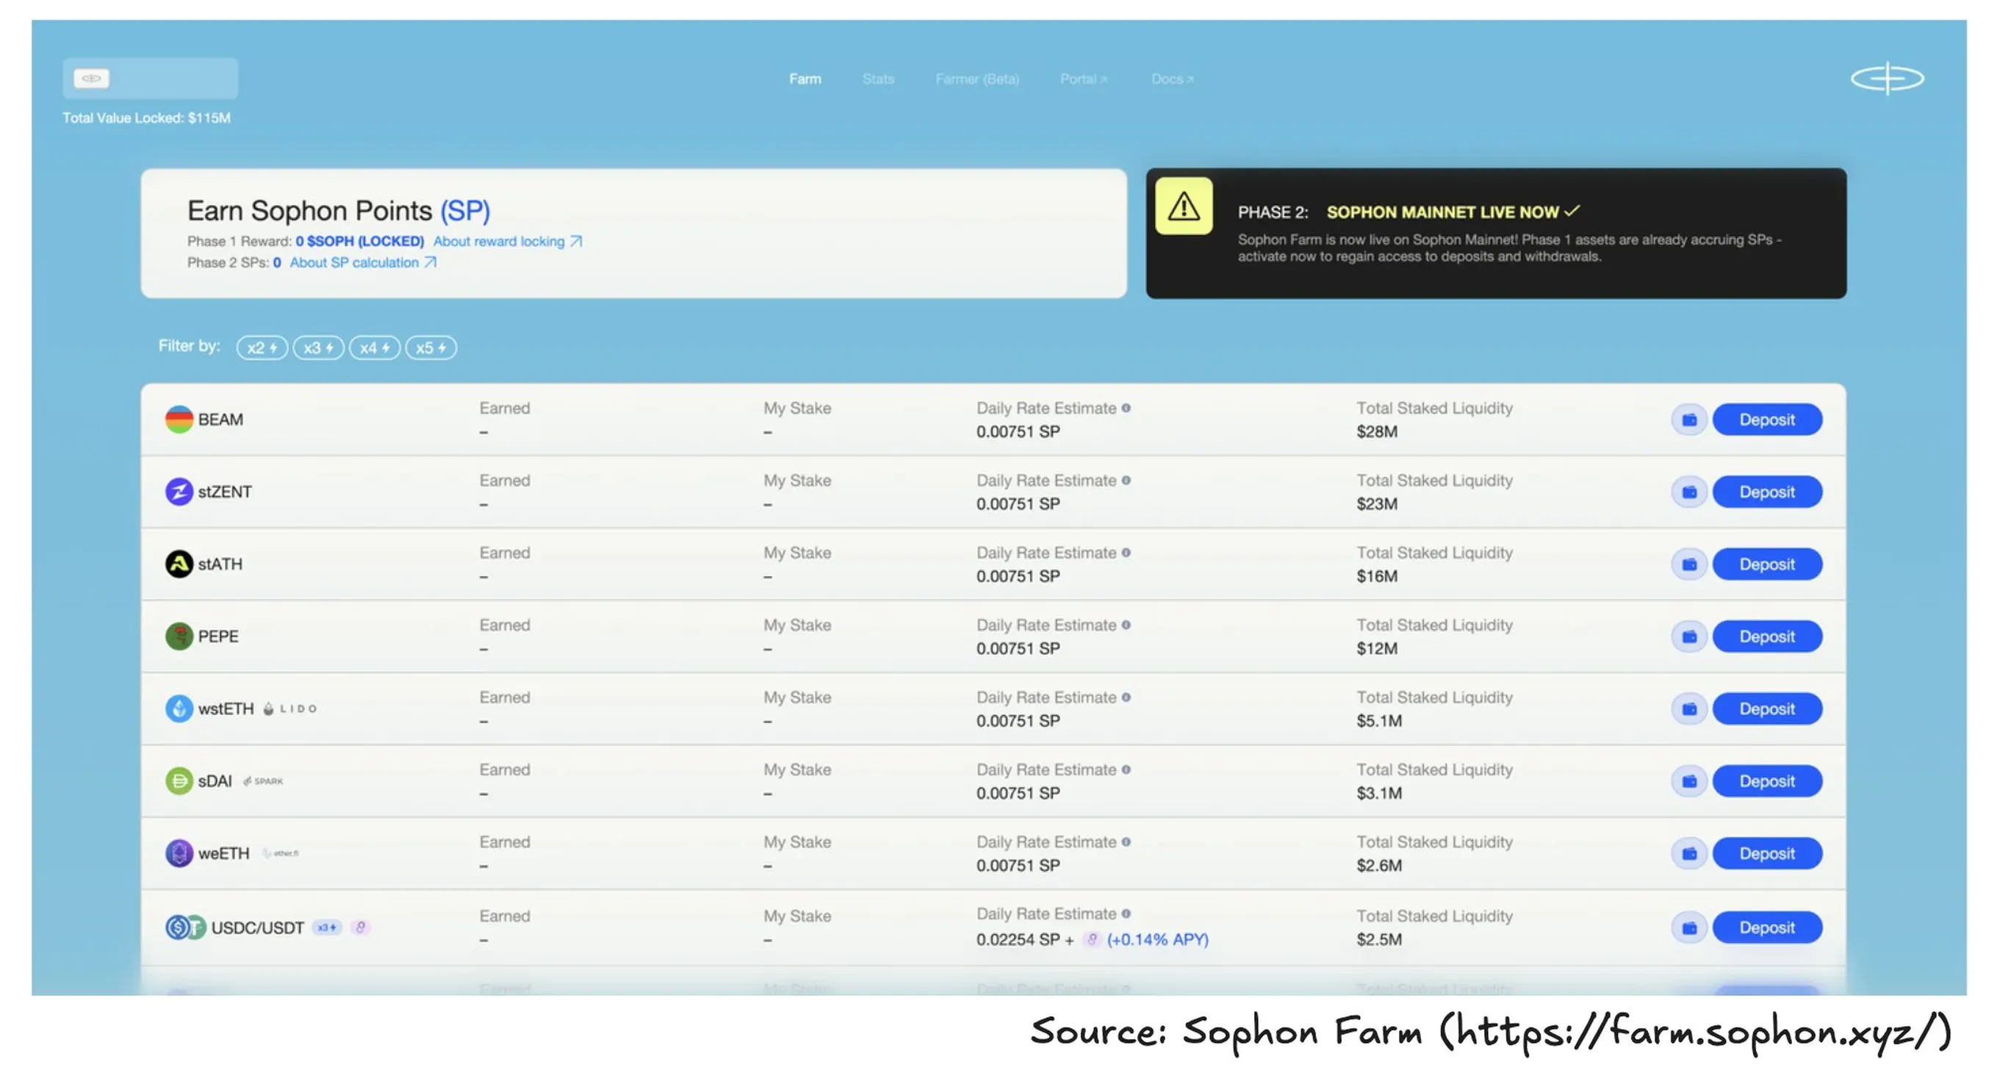
Task: Switch to the Stats tab
Action: click(877, 79)
